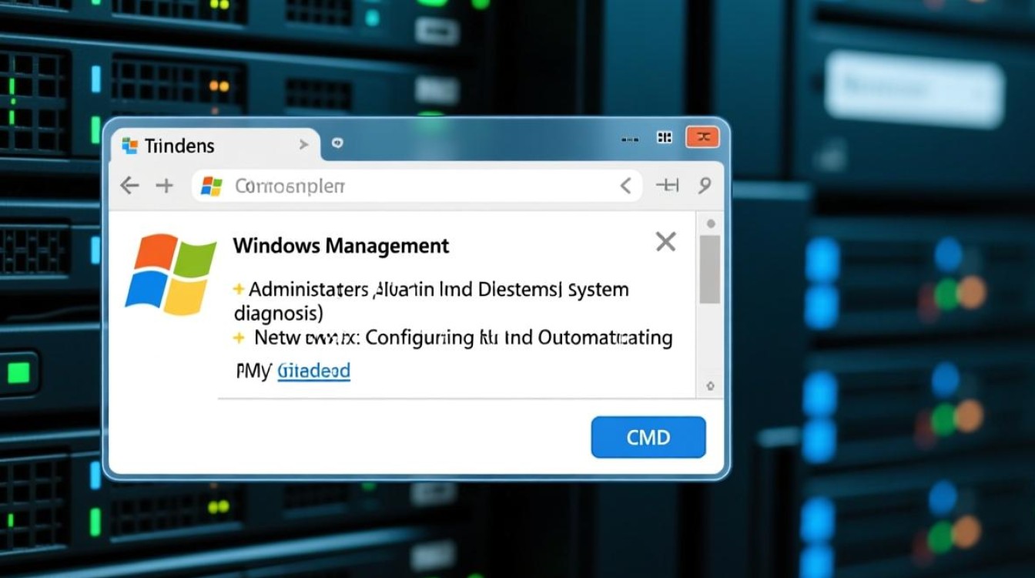Click the arrow on the Trindens tab

coord(304,145)
